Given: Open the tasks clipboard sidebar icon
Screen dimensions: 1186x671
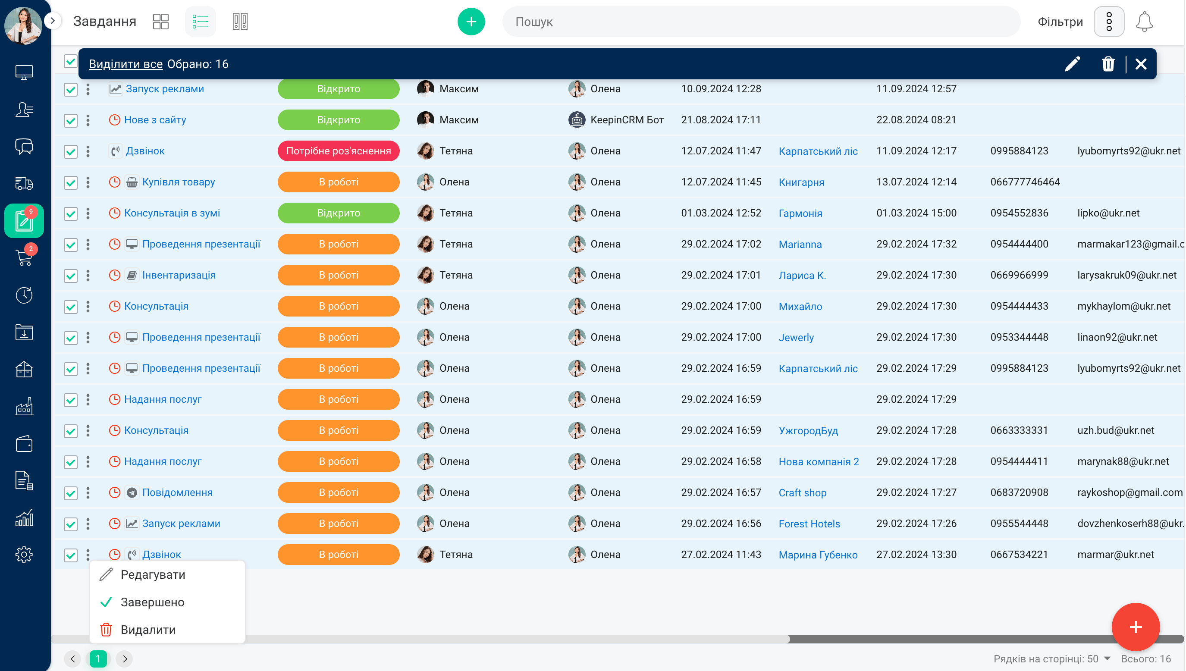Looking at the screenshot, I should [x=24, y=221].
